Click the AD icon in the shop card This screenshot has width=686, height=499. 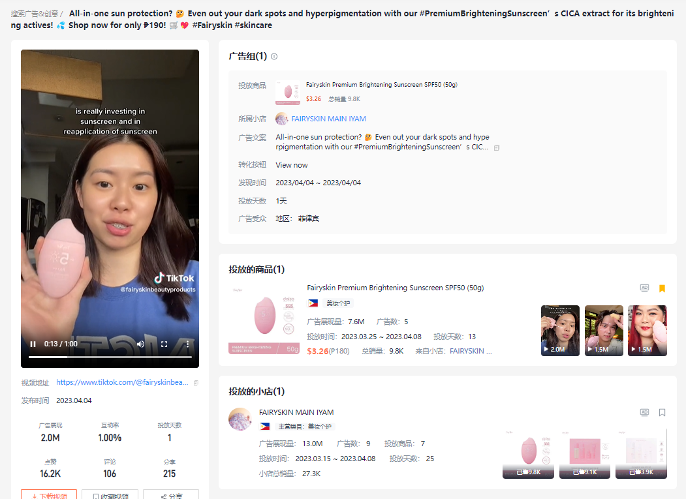644,412
